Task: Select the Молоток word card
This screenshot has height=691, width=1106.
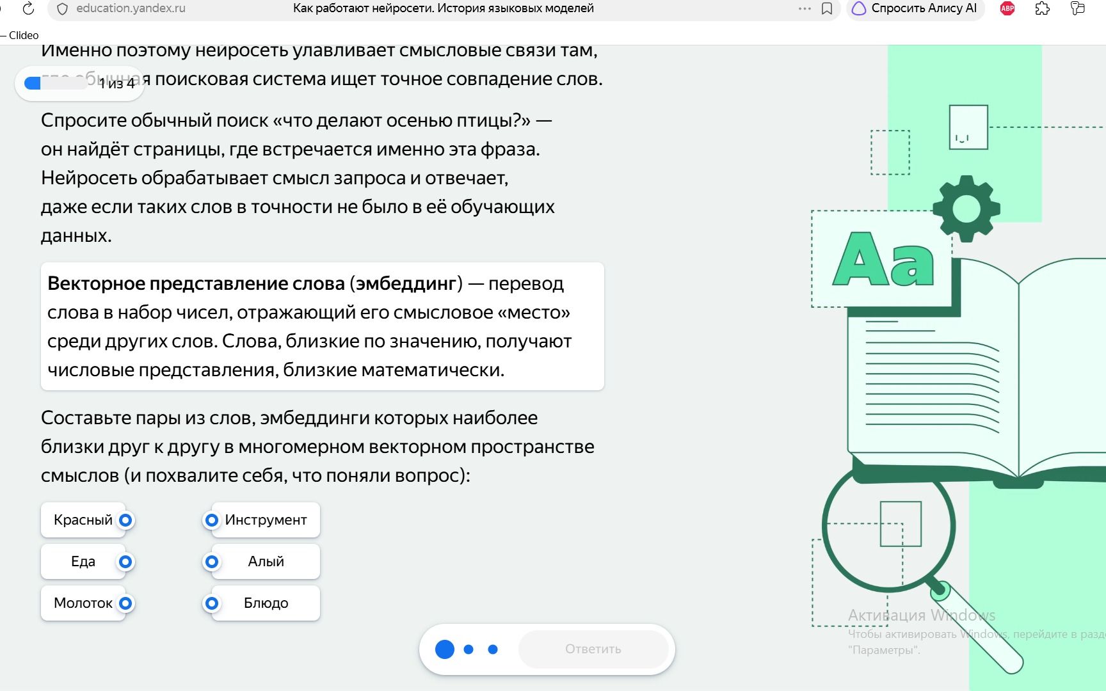Action: [83, 603]
